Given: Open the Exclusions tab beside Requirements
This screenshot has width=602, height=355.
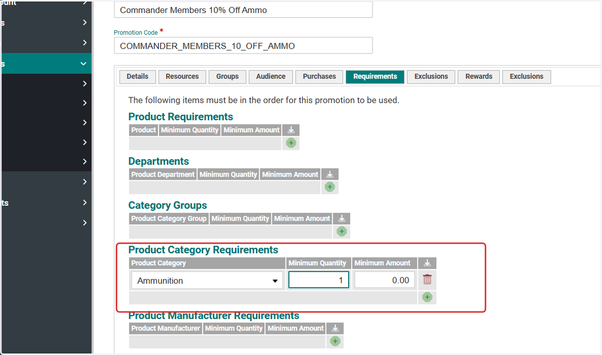Looking at the screenshot, I should (x=431, y=77).
